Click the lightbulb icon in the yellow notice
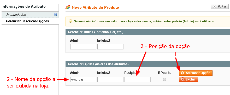 point(70,21)
